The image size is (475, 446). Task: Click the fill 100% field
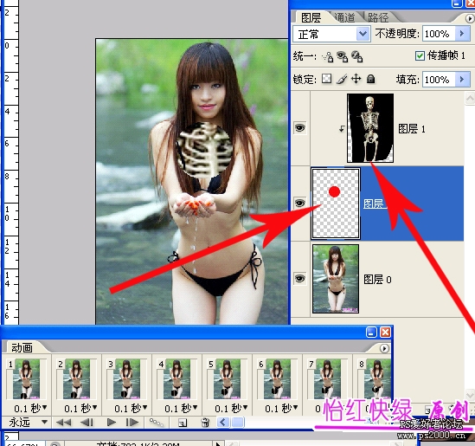[439, 80]
